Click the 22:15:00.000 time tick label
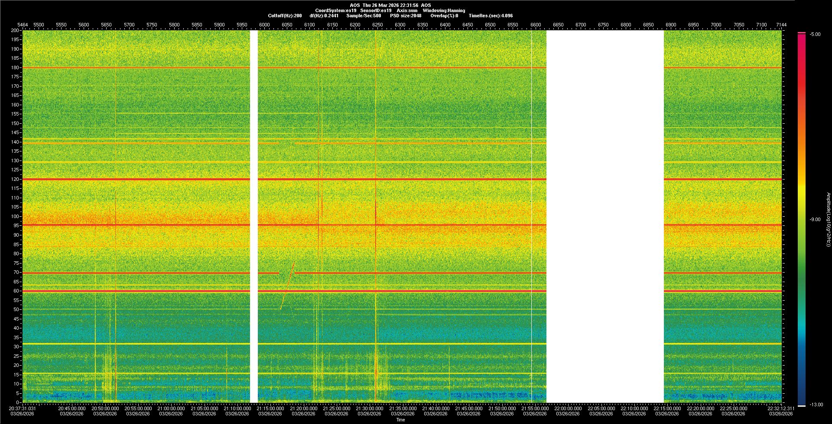 tap(667, 408)
